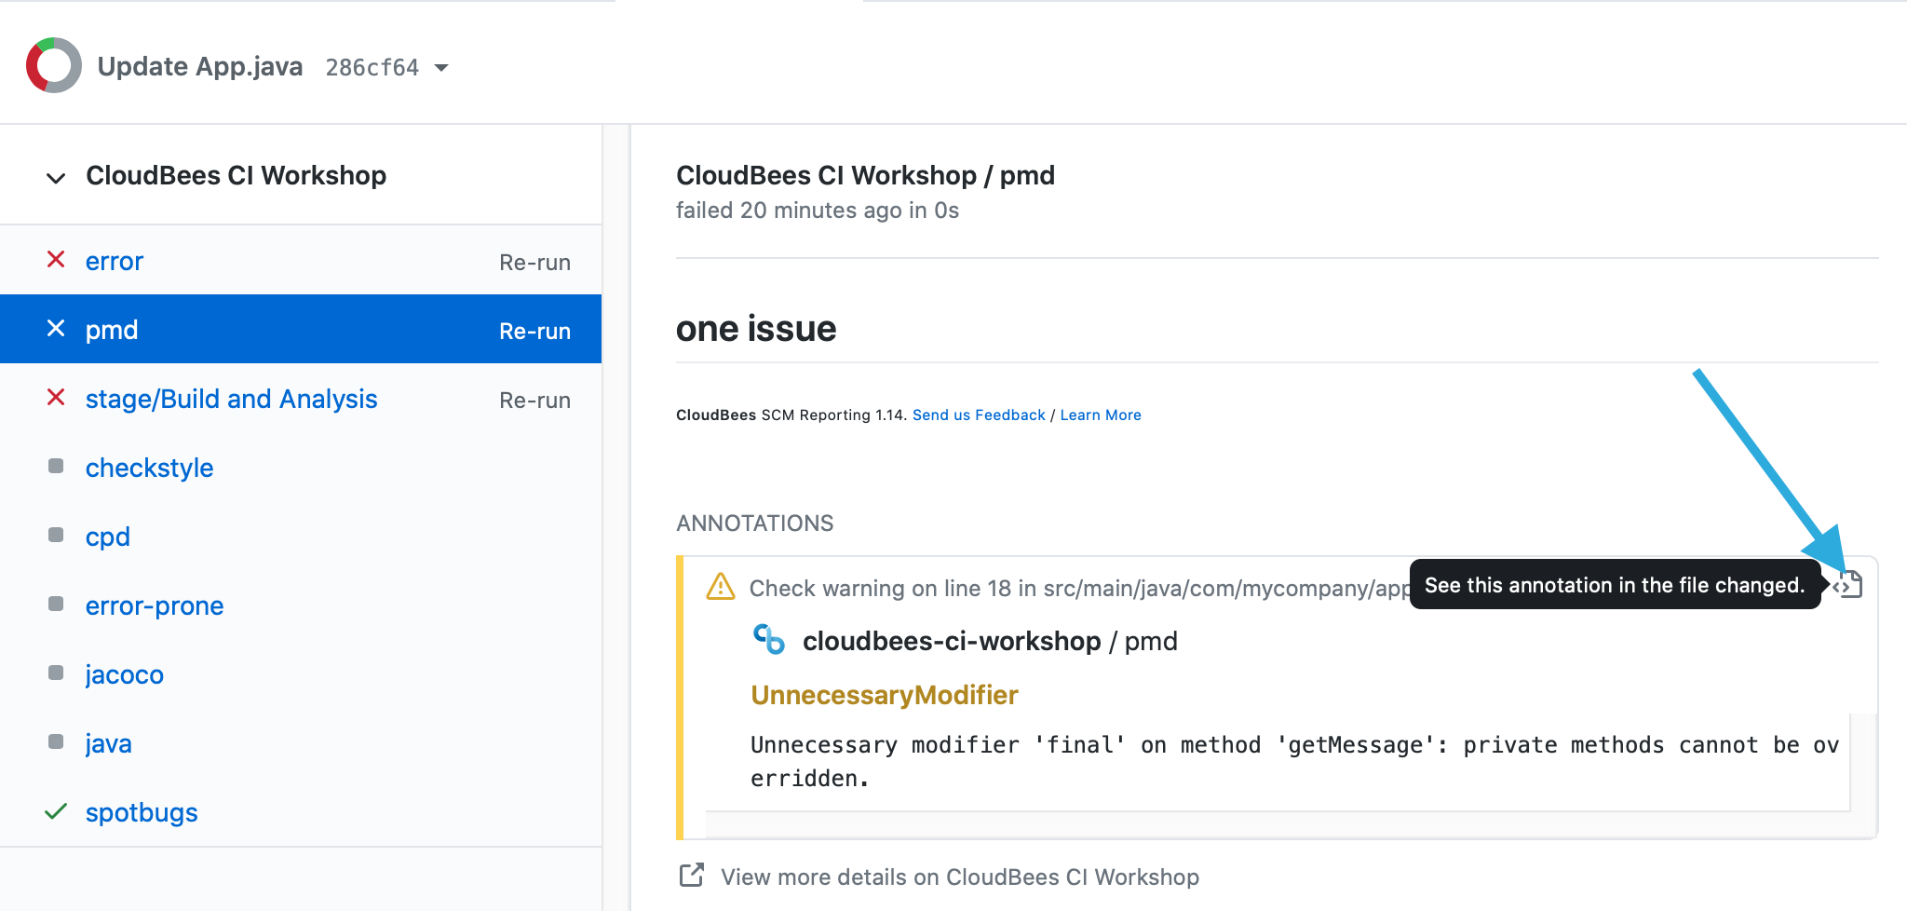The height and width of the screenshot is (911, 1907).
Task: Open the Learn More link
Action: 1100,415
